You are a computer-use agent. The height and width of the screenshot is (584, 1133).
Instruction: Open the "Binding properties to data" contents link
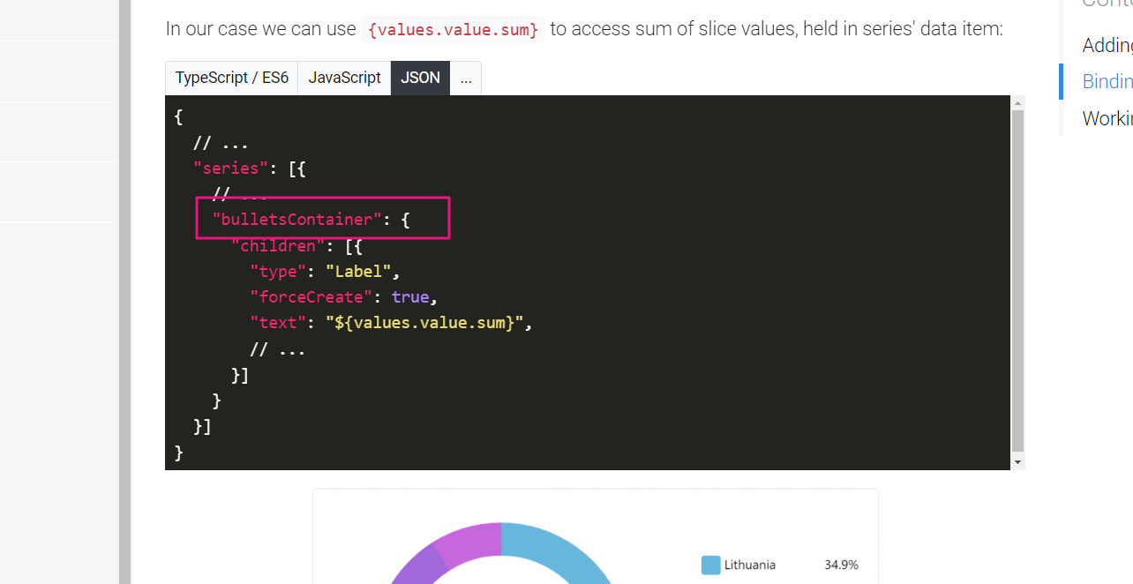click(1107, 81)
